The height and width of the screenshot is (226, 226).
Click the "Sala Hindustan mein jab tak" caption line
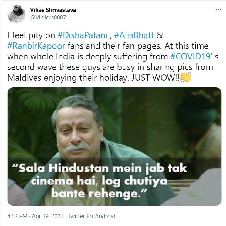pos(100,168)
